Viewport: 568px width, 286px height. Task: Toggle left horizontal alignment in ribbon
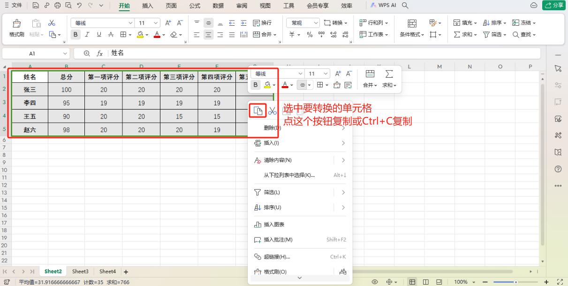tap(197, 34)
